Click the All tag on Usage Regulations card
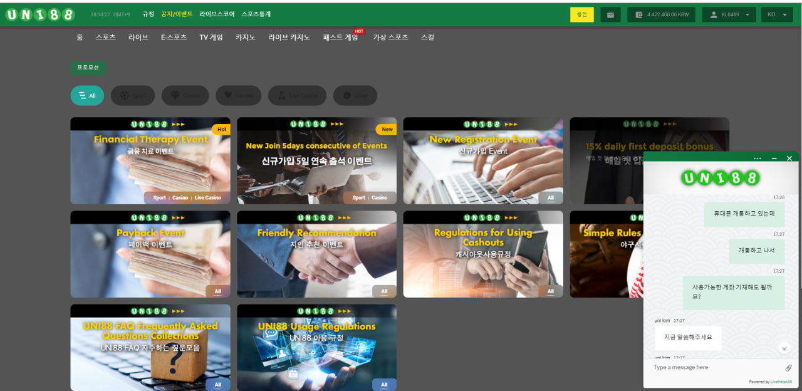This screenshot has width=802, height=391. (x=384, y=385)
